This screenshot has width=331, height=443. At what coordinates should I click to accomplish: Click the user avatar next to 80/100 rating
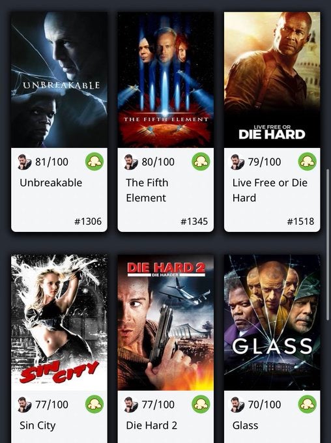click(x=131, y=162)
